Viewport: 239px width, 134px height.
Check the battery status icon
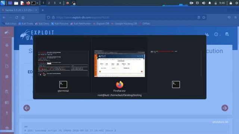click(x=215, y=3)
